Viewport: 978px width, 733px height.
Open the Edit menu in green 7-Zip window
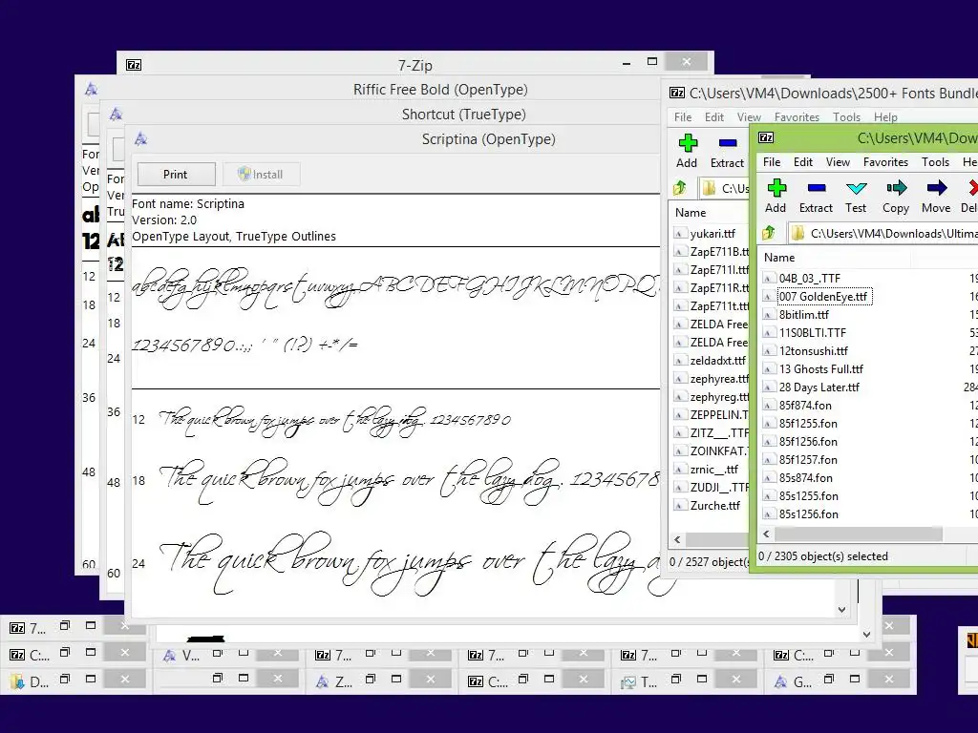tap(802, 162)
